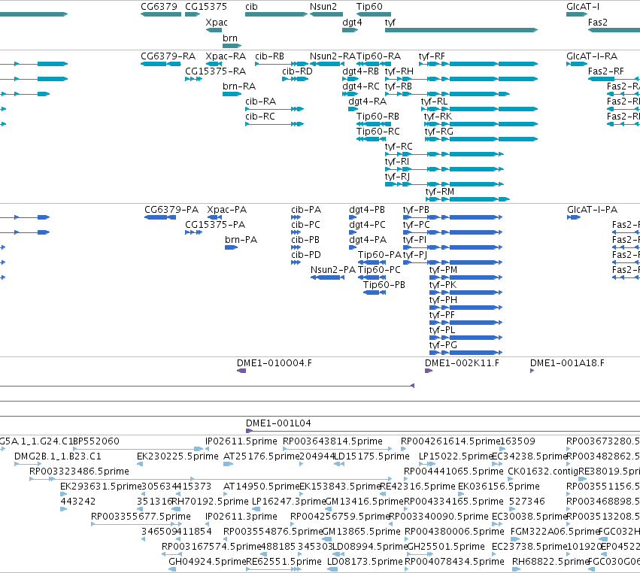Image resolution: width=640 pixels, height=573 pixels.
Task: Select protein Nsun2-PA
Action: tap(327, 277)
